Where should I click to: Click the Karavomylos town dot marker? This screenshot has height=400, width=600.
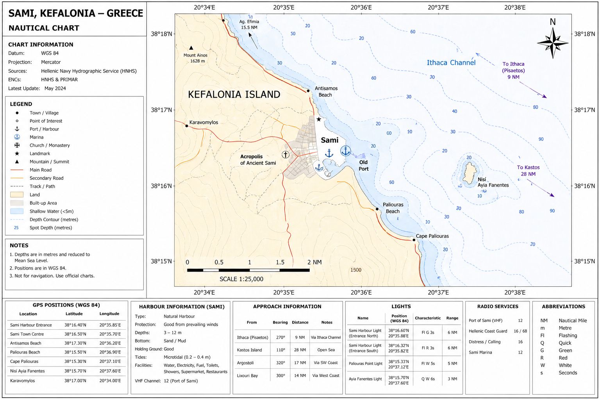coord(187,126)
